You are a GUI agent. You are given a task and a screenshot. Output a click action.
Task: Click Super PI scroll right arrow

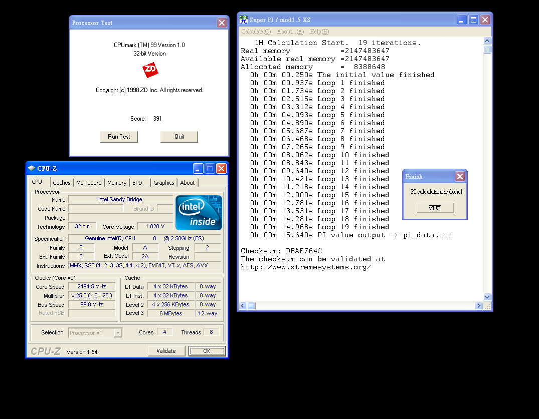click(478, 306)
